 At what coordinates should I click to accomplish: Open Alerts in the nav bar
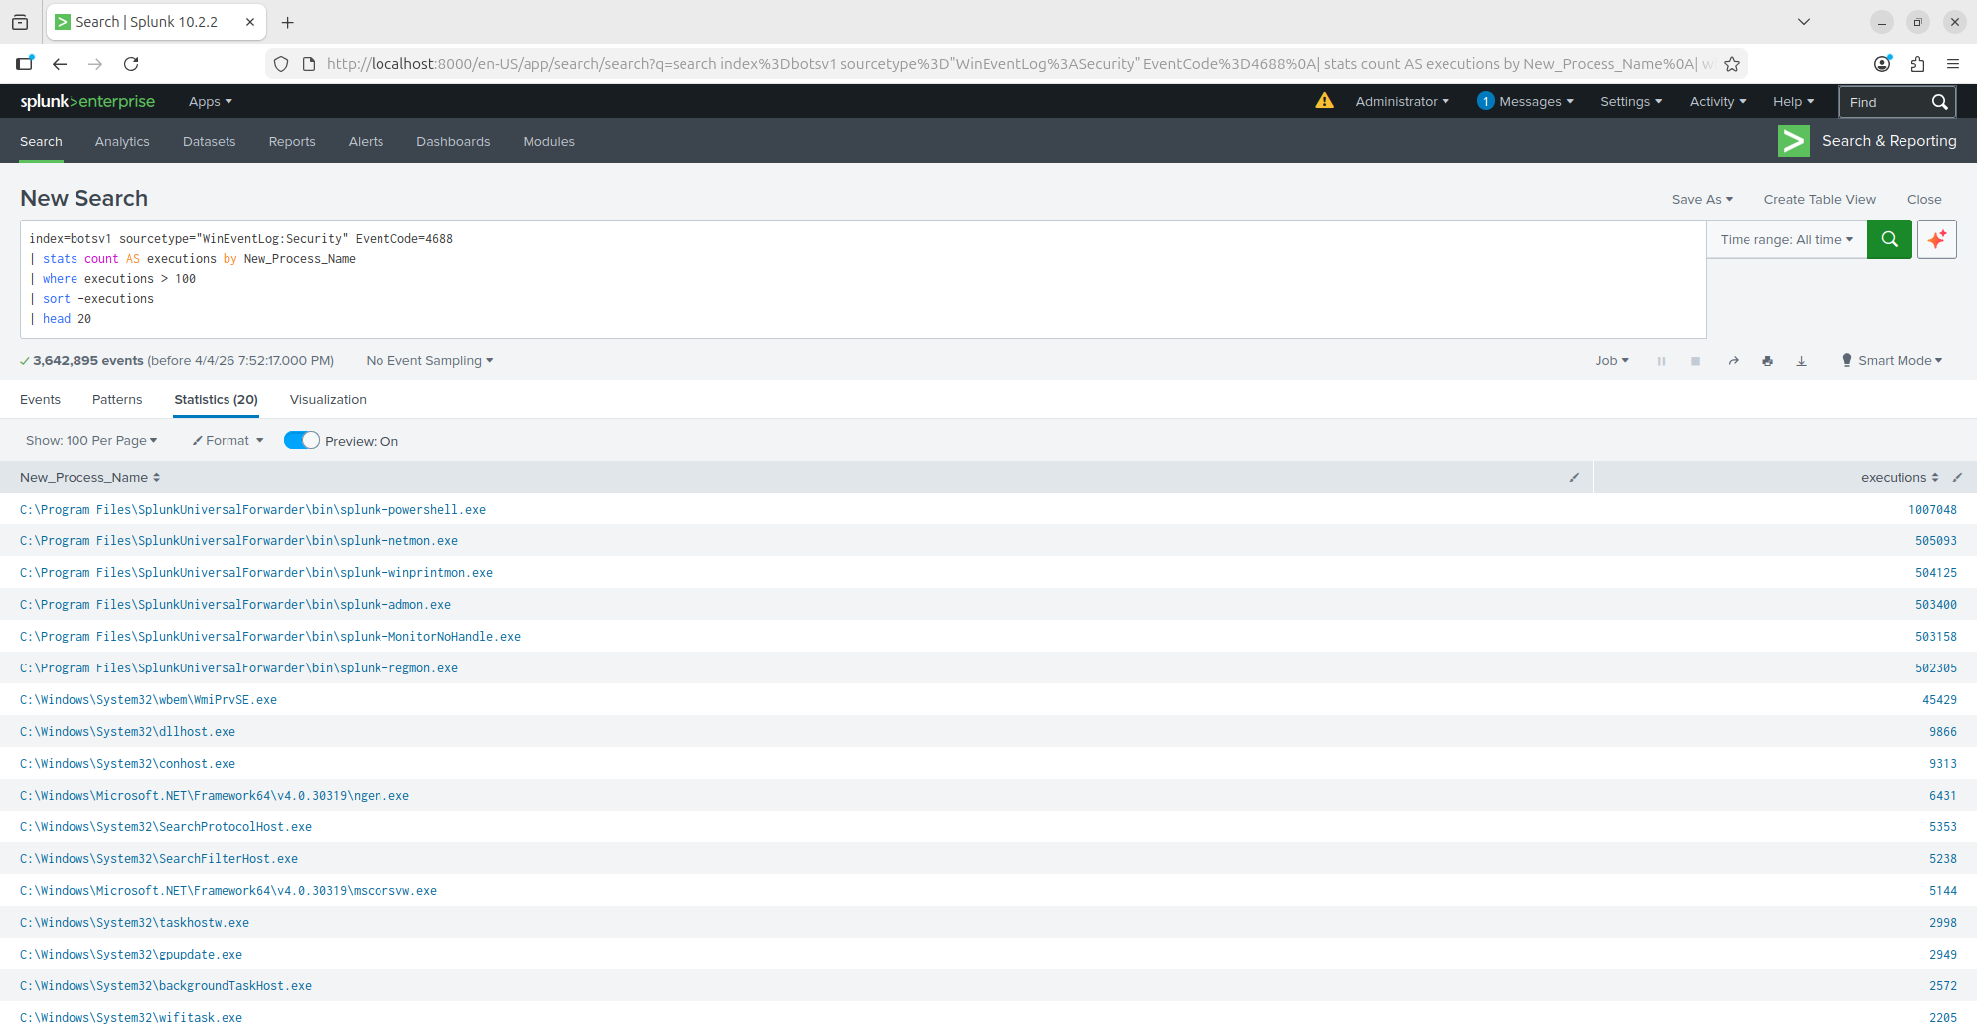[x=366, y=142]
